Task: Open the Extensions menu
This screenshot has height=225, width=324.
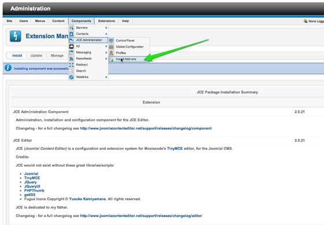Action: pos(106,21)
